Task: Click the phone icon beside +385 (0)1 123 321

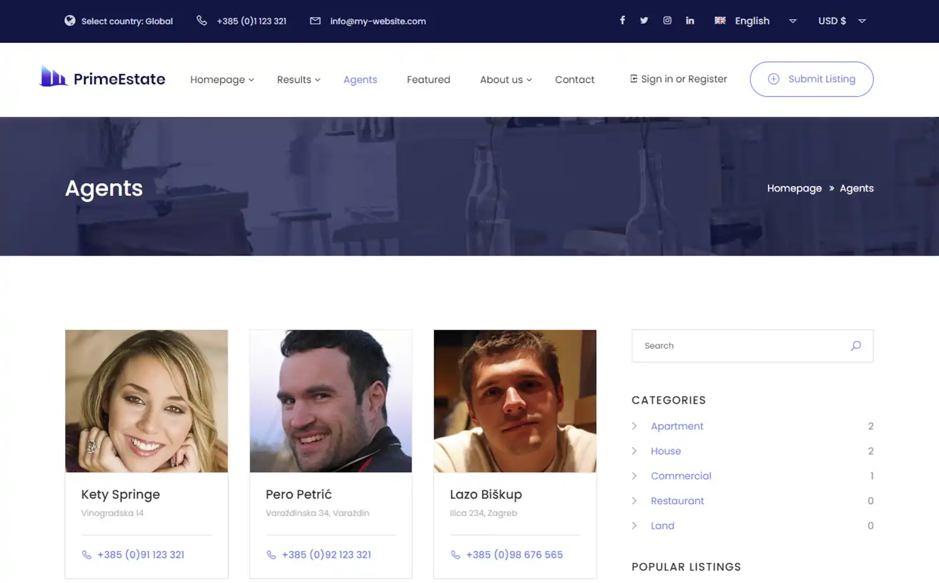Action: coord(201,20)
